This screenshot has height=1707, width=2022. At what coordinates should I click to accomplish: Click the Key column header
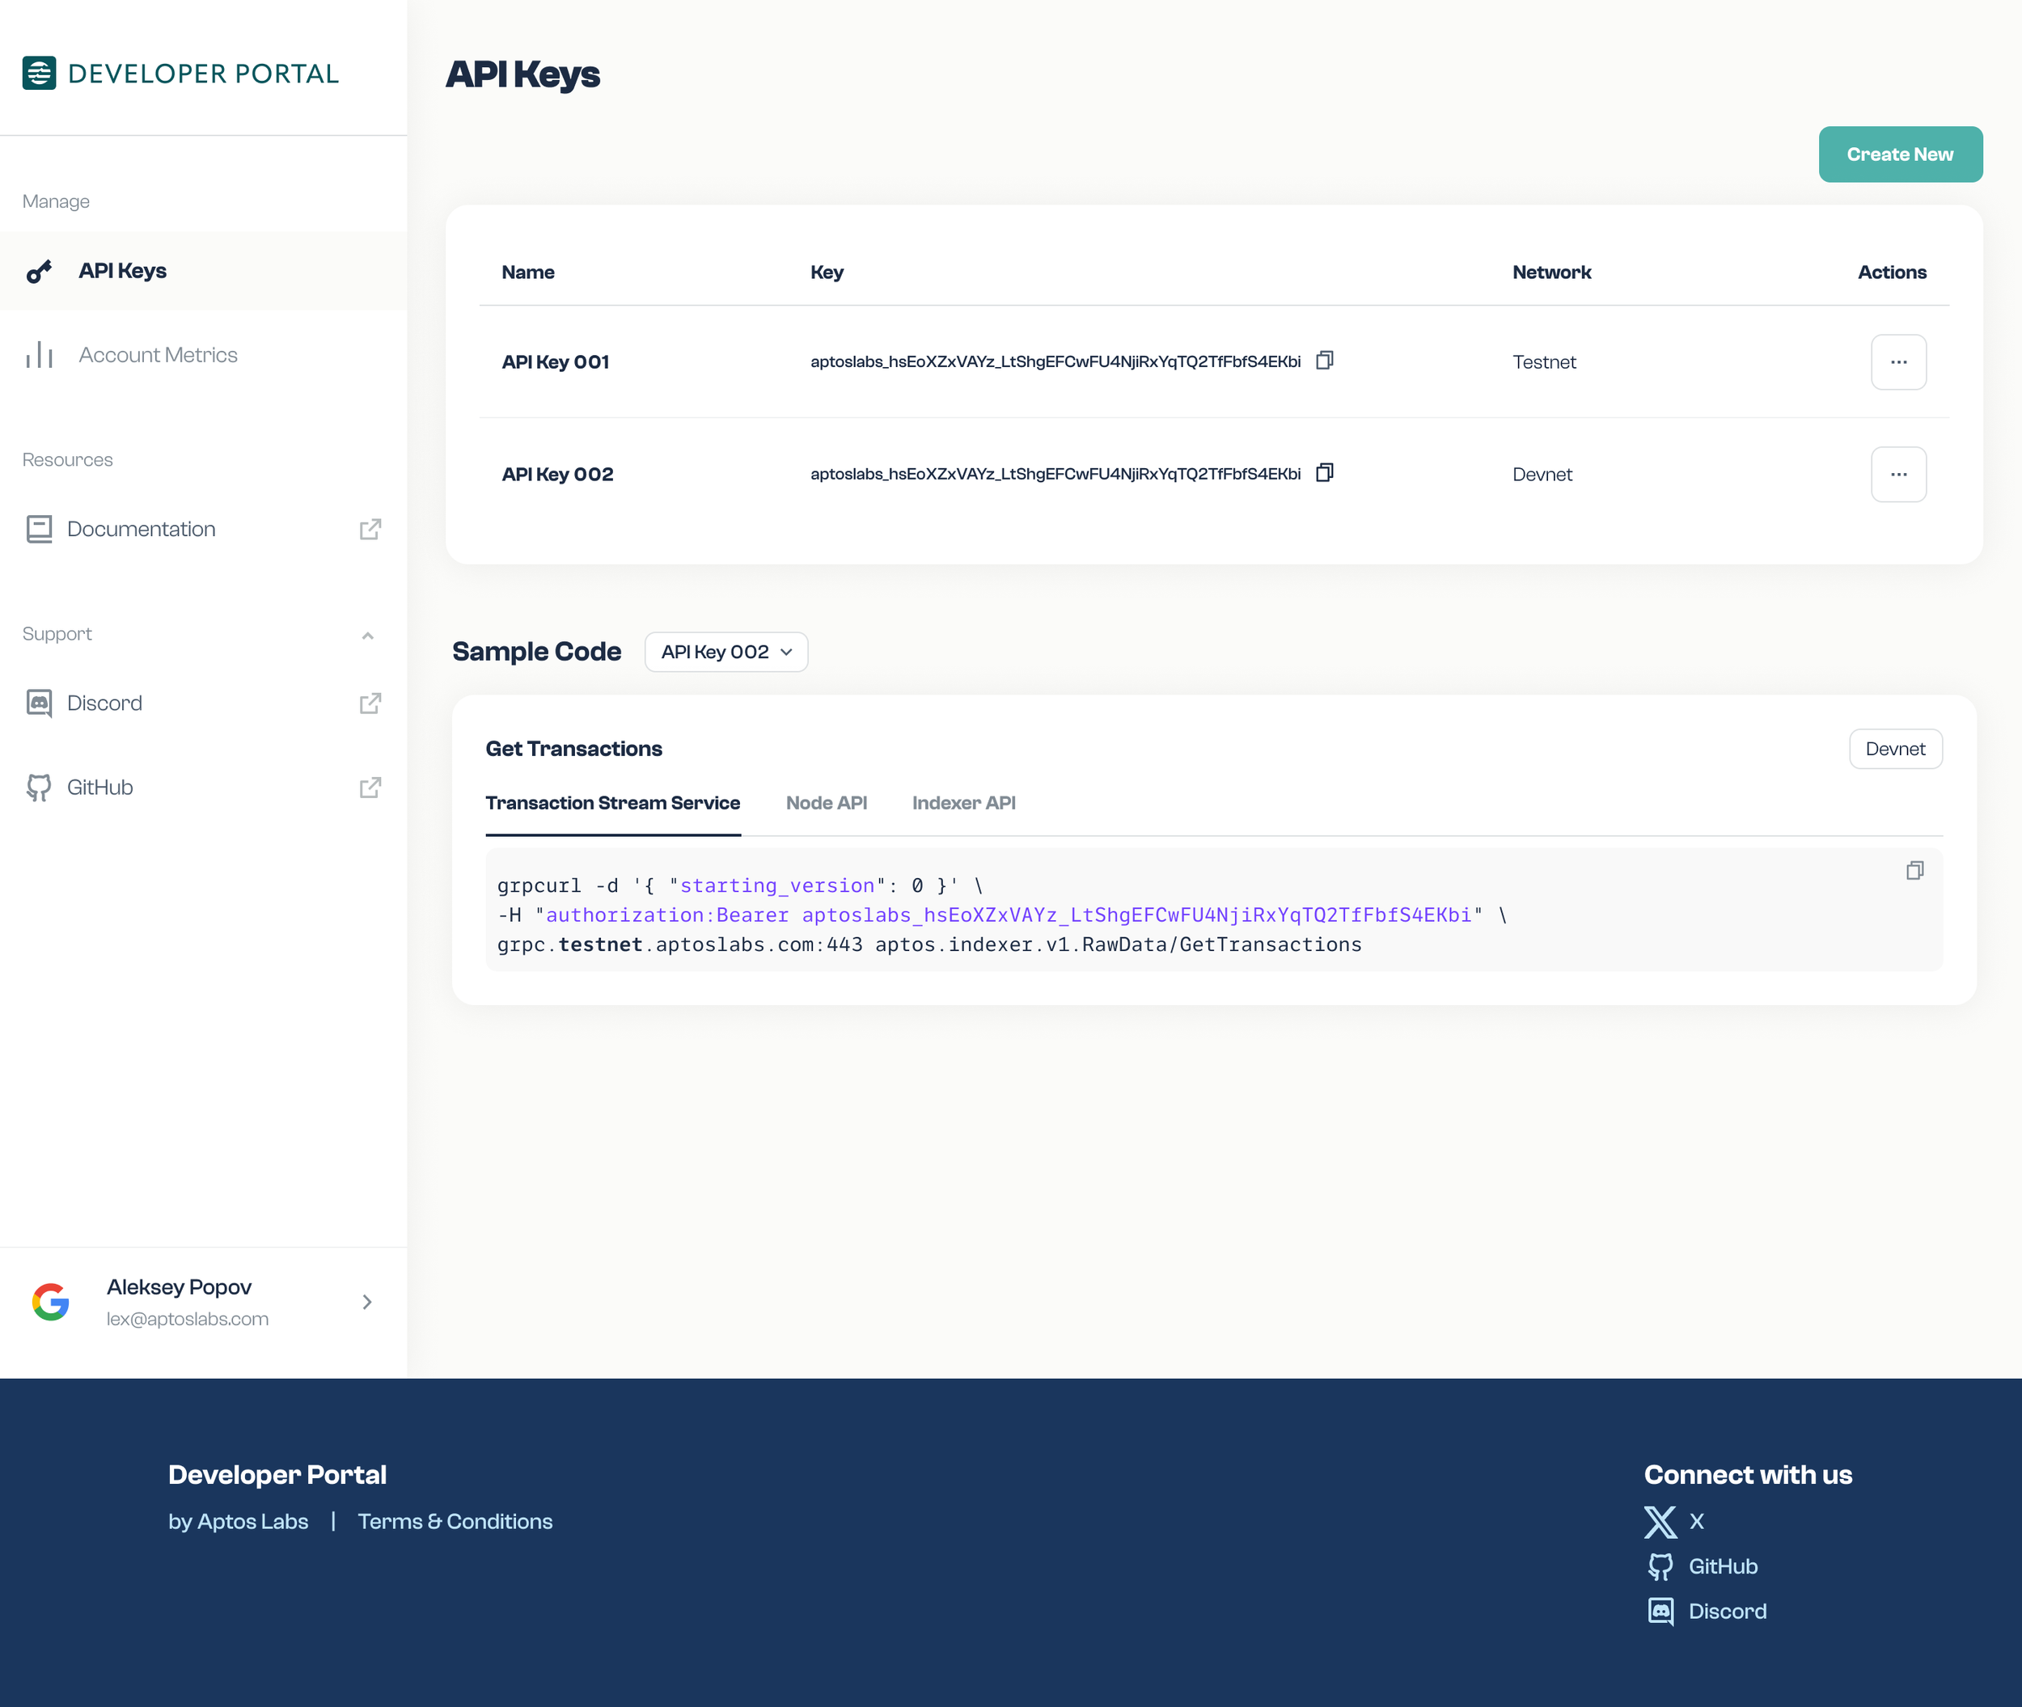pos(827,272)
